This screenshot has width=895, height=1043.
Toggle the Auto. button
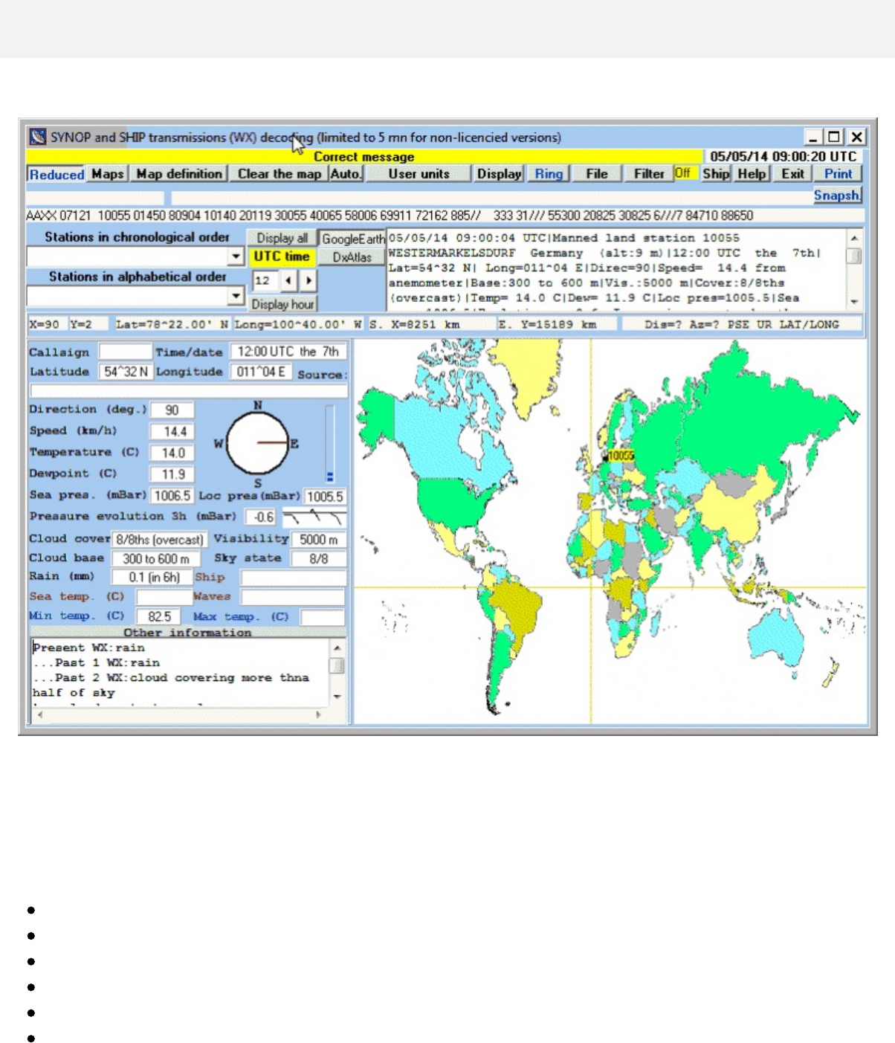346,174
